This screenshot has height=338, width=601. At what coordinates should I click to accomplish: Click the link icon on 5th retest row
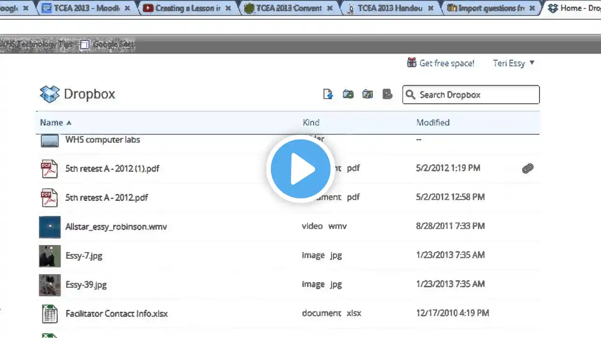[x=528, y=169]
